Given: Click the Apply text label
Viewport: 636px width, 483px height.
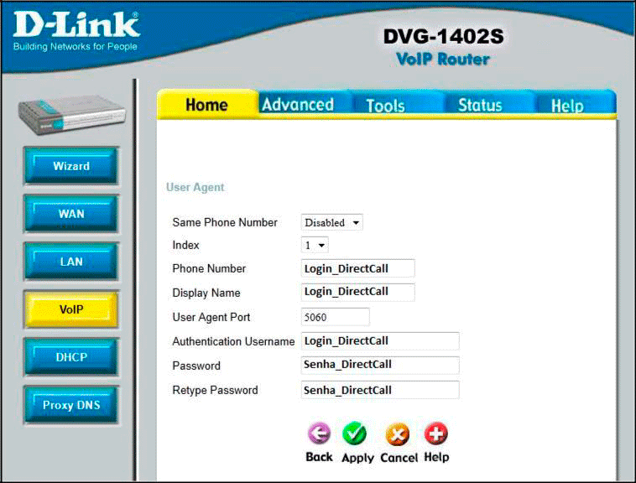Looking at the screenshot, I should (357, 458).
